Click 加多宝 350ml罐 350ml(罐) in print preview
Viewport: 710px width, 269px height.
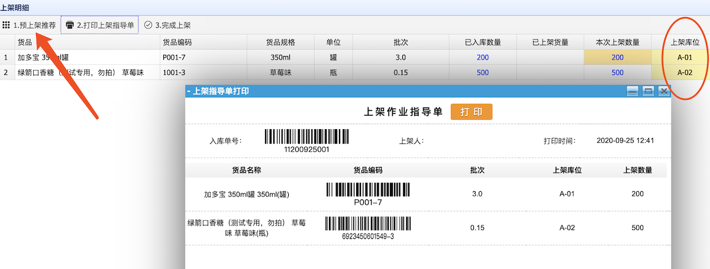pyautogui.click(x=247, y=193)
